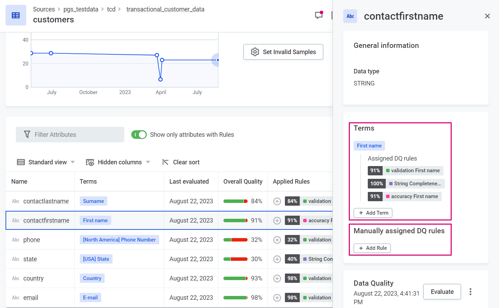Open the pgs_testdata breadcrumb link
This screenshot has height=308, width=499.
[x=81, y=9]
